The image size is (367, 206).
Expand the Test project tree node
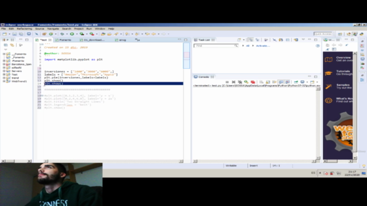tap(4, 74)
